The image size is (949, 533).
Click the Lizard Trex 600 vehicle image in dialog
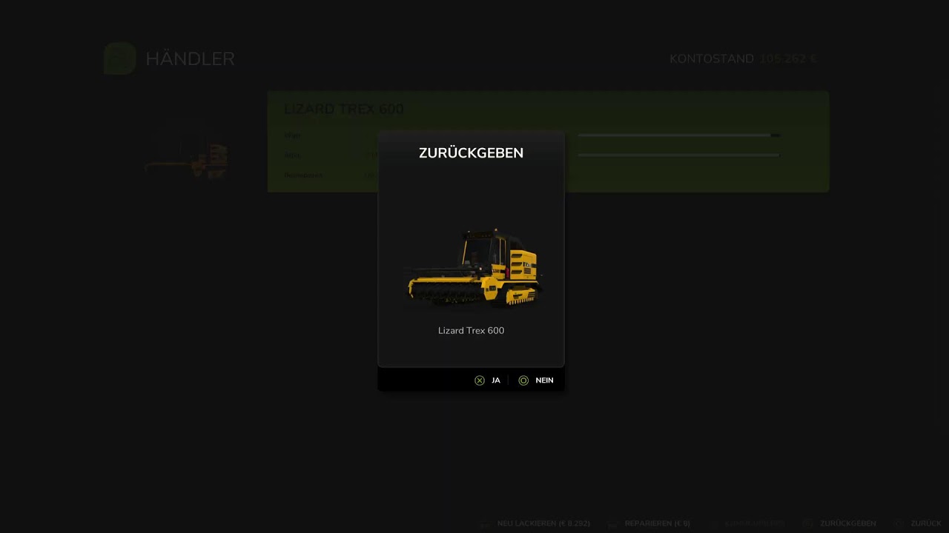coord(474,267)
